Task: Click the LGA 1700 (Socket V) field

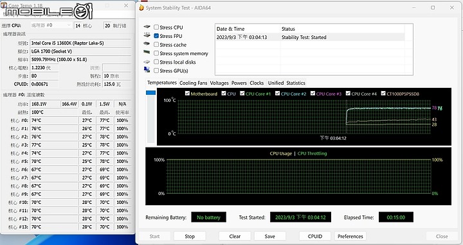Action: point(80,51)
